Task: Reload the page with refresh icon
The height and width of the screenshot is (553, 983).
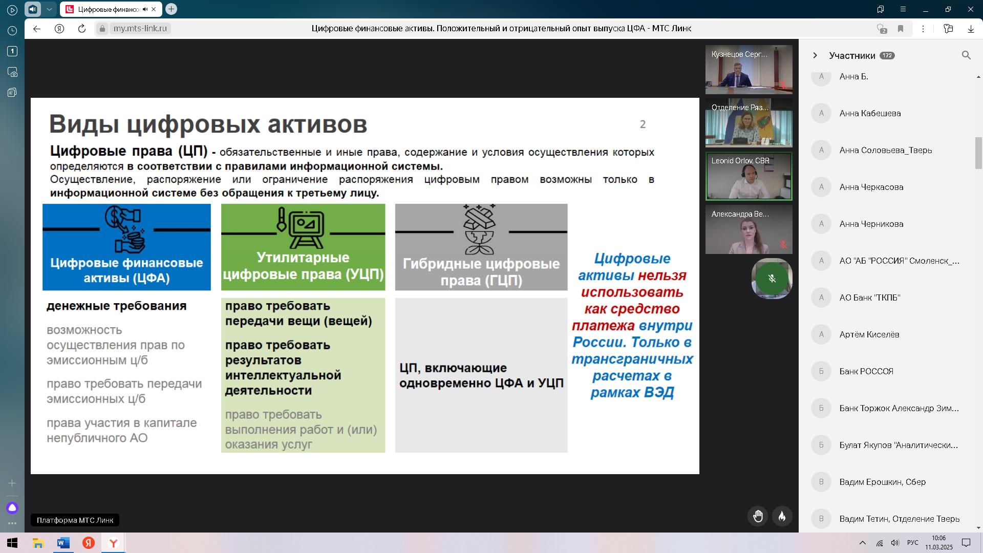Action: pyautogui.click(x=82, y=29)
